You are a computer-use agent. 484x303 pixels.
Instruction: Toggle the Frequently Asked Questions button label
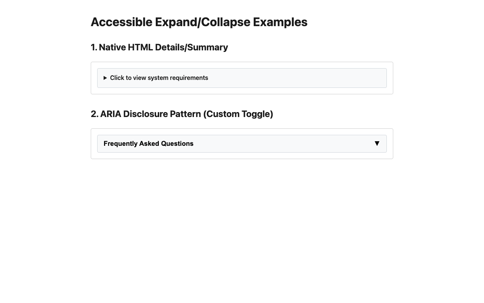click(x=149, y=144)
